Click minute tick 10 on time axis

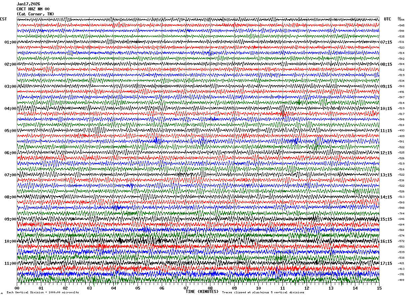(x=258, y=288)
